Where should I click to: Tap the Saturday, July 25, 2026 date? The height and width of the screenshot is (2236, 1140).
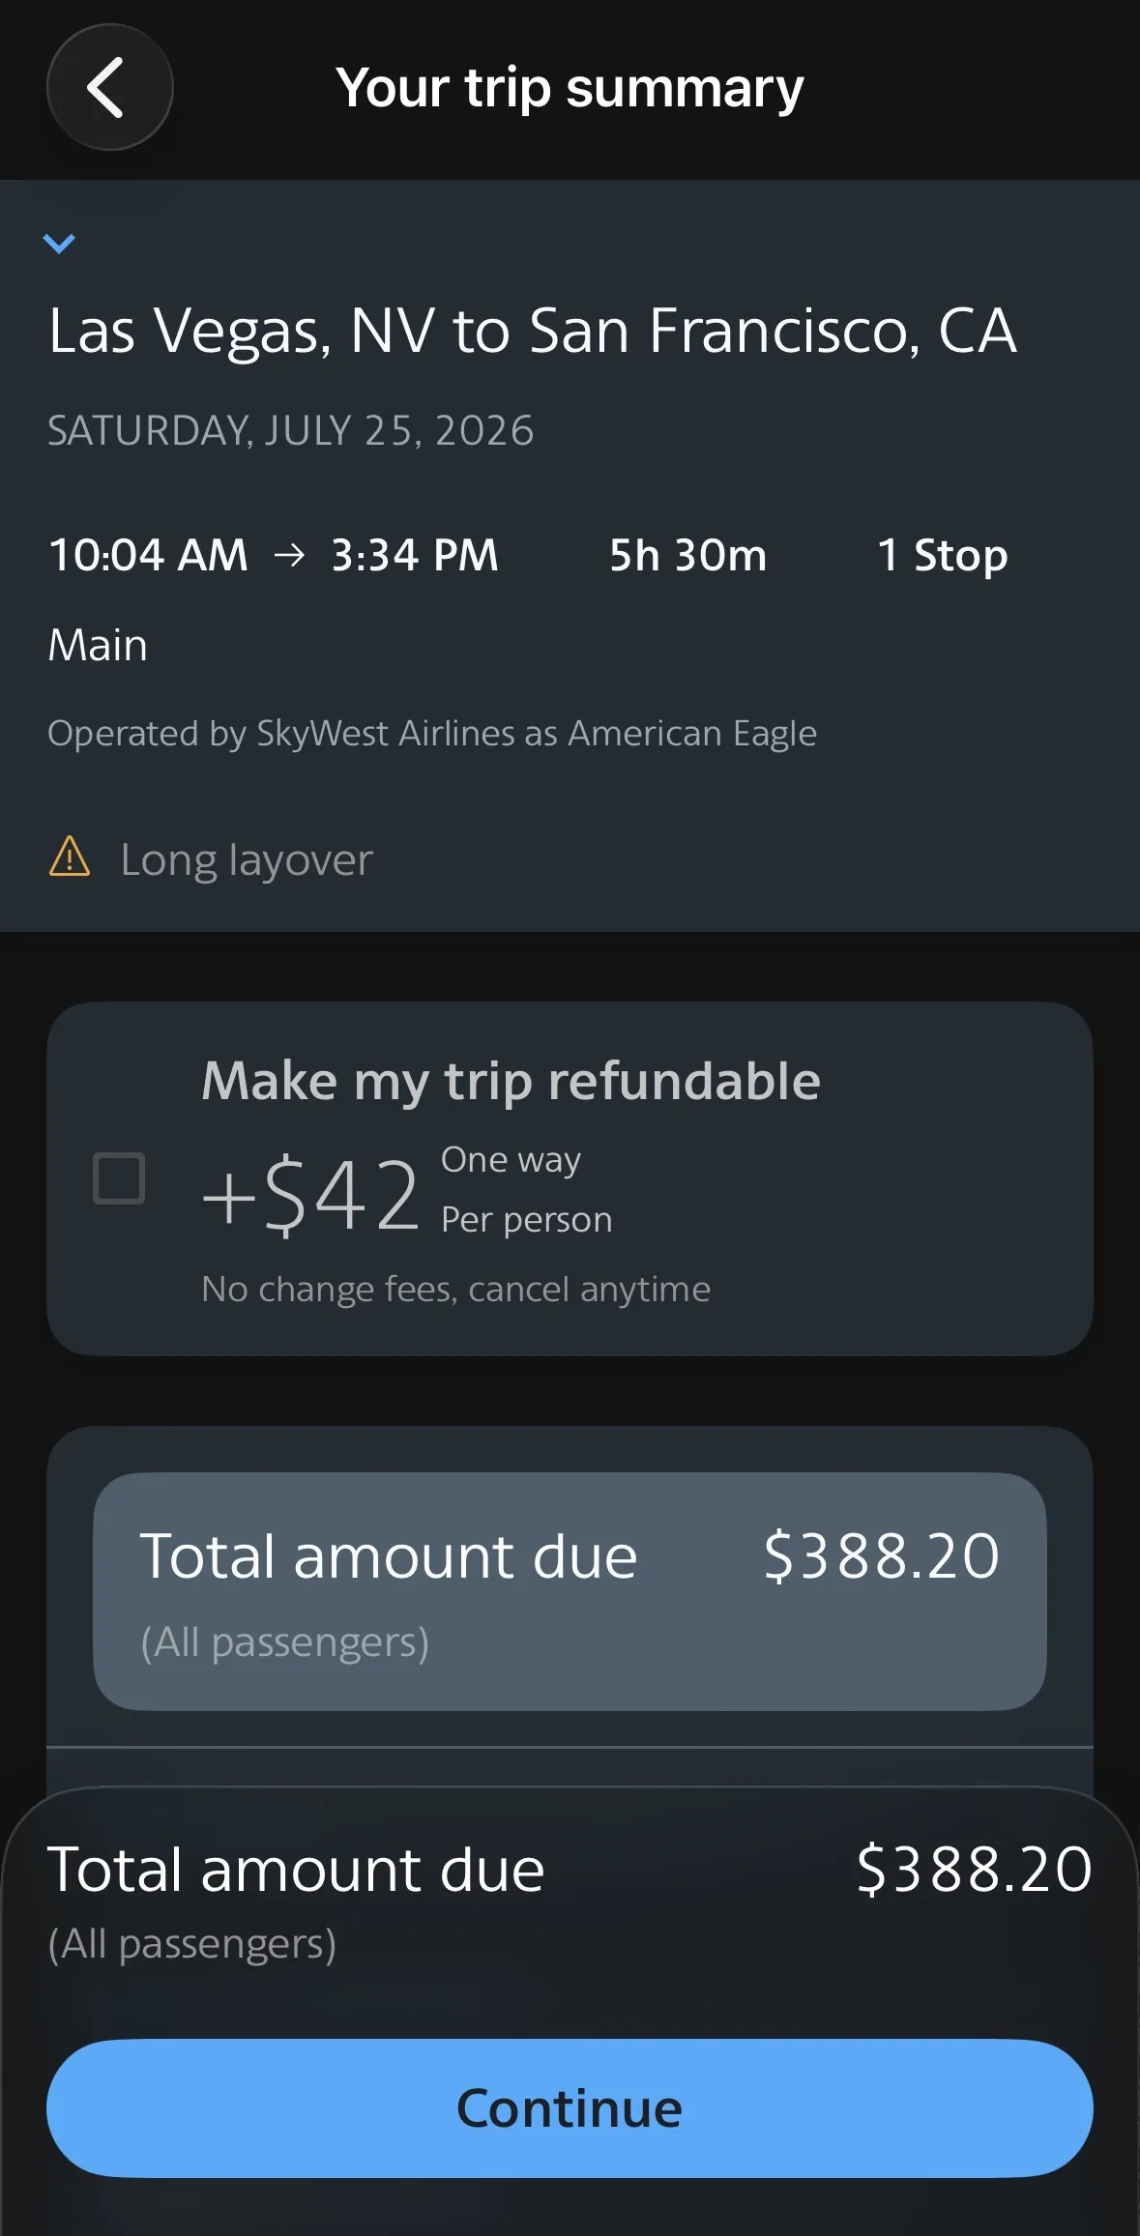click(x=290, y=431)
